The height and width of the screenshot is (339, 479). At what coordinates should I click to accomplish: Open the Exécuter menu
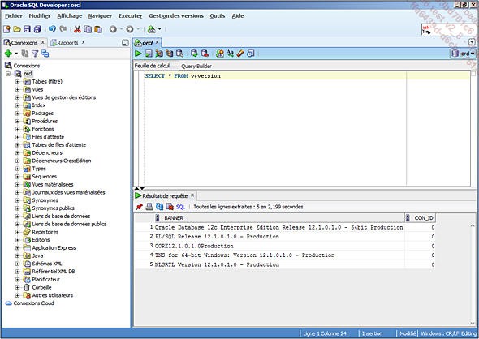131,16
